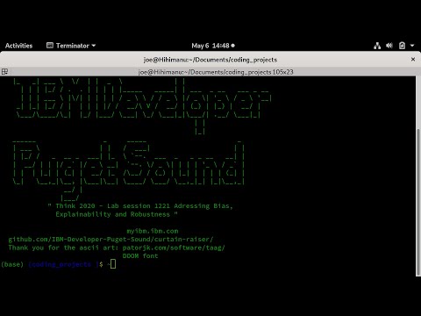The height and width of the screenshot is (316, 421).
Task: Click the "Think 2020 - Lab session 1221" line
Action: (x=140, y=206)
